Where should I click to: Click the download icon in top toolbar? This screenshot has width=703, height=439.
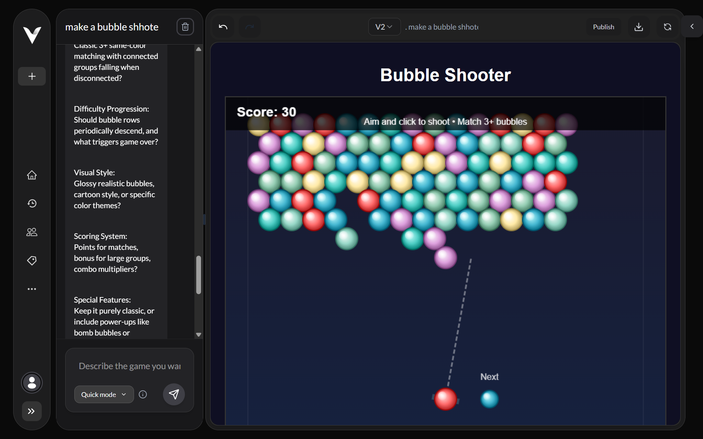tap(639, 27)
